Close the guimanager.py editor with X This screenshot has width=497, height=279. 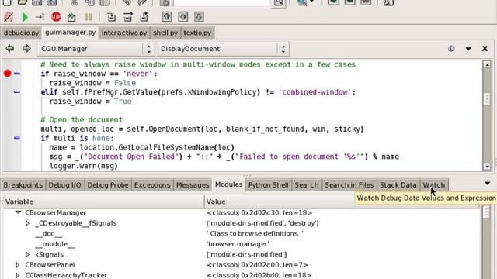point(485,49)
